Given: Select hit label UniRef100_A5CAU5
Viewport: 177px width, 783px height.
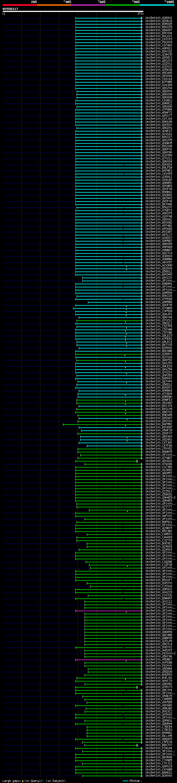Looking at the screenshot, I should pyautogui.click(x=158, y=73).
